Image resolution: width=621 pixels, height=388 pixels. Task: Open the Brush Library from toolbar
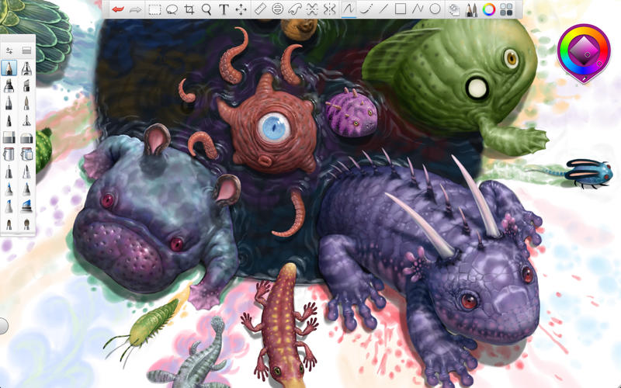click(x=471, y=9)
